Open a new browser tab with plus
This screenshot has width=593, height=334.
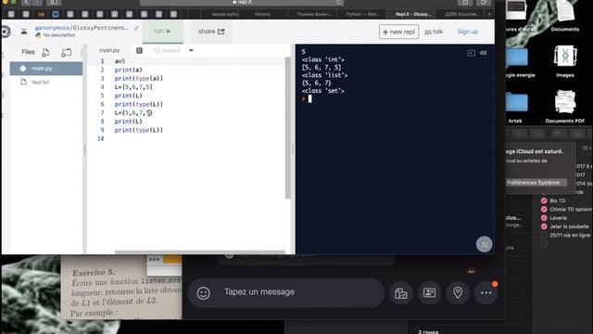(489, 15)
